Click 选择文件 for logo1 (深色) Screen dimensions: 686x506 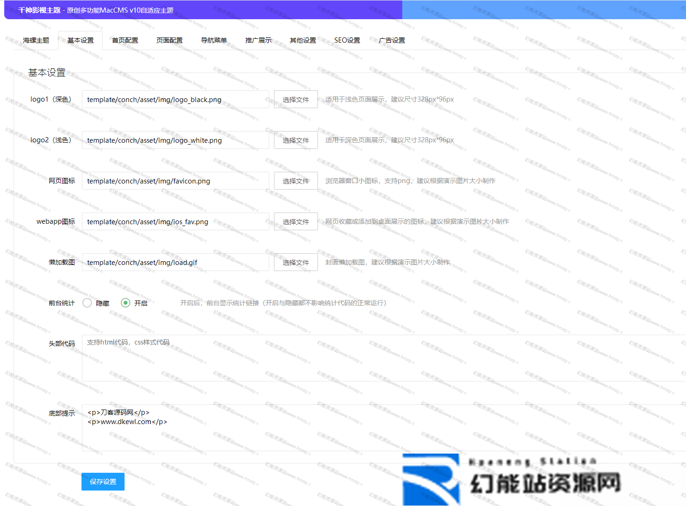coord(296,99)
